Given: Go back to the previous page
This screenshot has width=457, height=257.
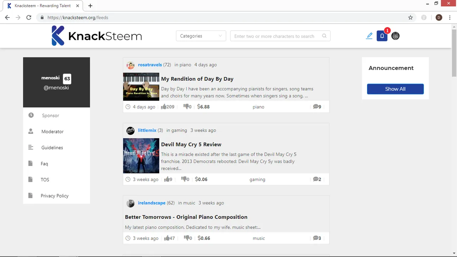Looking at the screenshot, I should (x=7, y=17).
